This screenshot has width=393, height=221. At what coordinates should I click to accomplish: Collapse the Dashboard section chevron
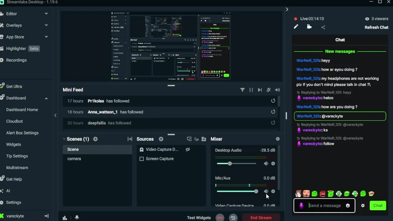[x=46, y=98]
